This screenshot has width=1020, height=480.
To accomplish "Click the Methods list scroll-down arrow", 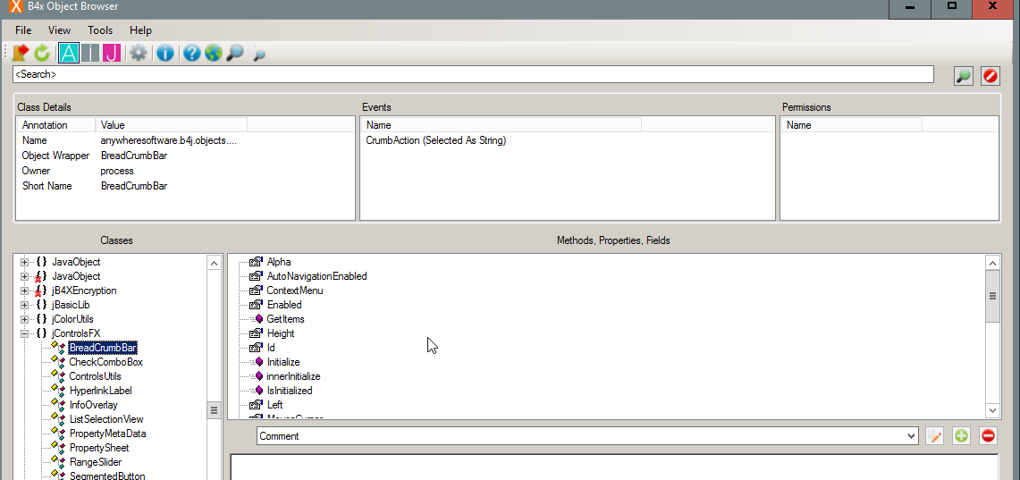I will click(x=992, y=410).
